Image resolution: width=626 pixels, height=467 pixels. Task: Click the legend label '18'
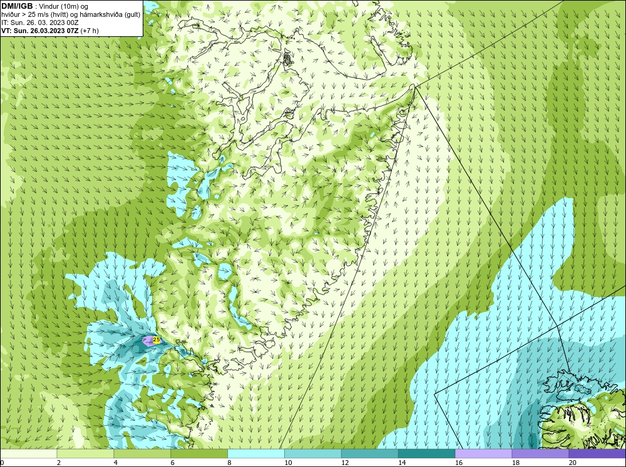516,463
